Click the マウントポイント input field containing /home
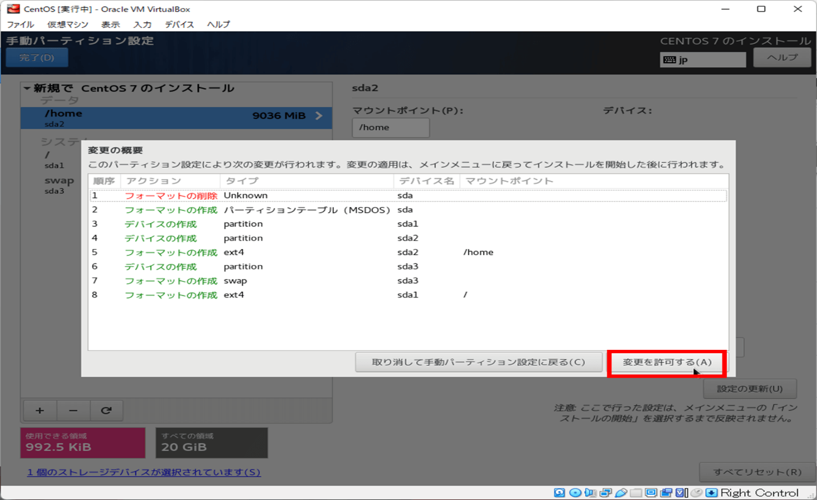Image resolution: width=817 pixels, height=500 pixels. pos(391,127)
